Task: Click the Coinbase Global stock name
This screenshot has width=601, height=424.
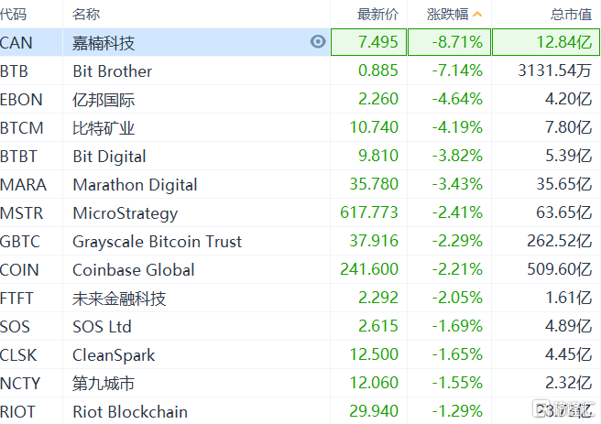Action: 134,270
